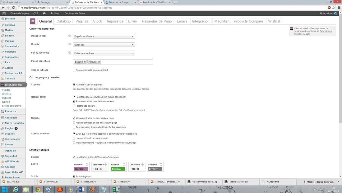Click Primario color help icon

[87, 165]
